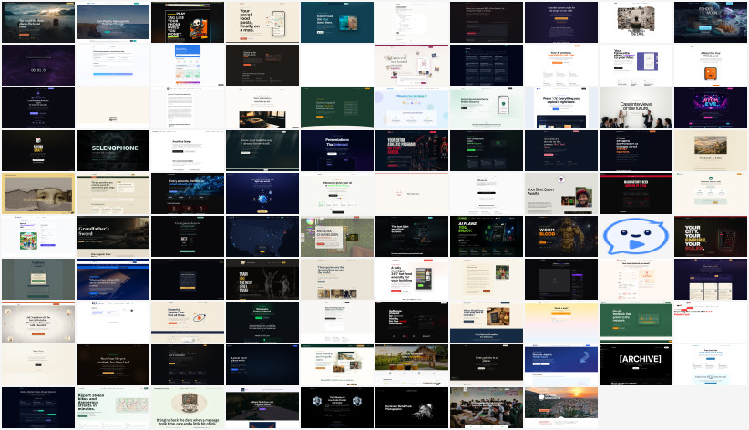This screenshot has width=749, height=430.
Task: Open 'Discover Japan's' blue map thumbnail
Action: (561, 365)
